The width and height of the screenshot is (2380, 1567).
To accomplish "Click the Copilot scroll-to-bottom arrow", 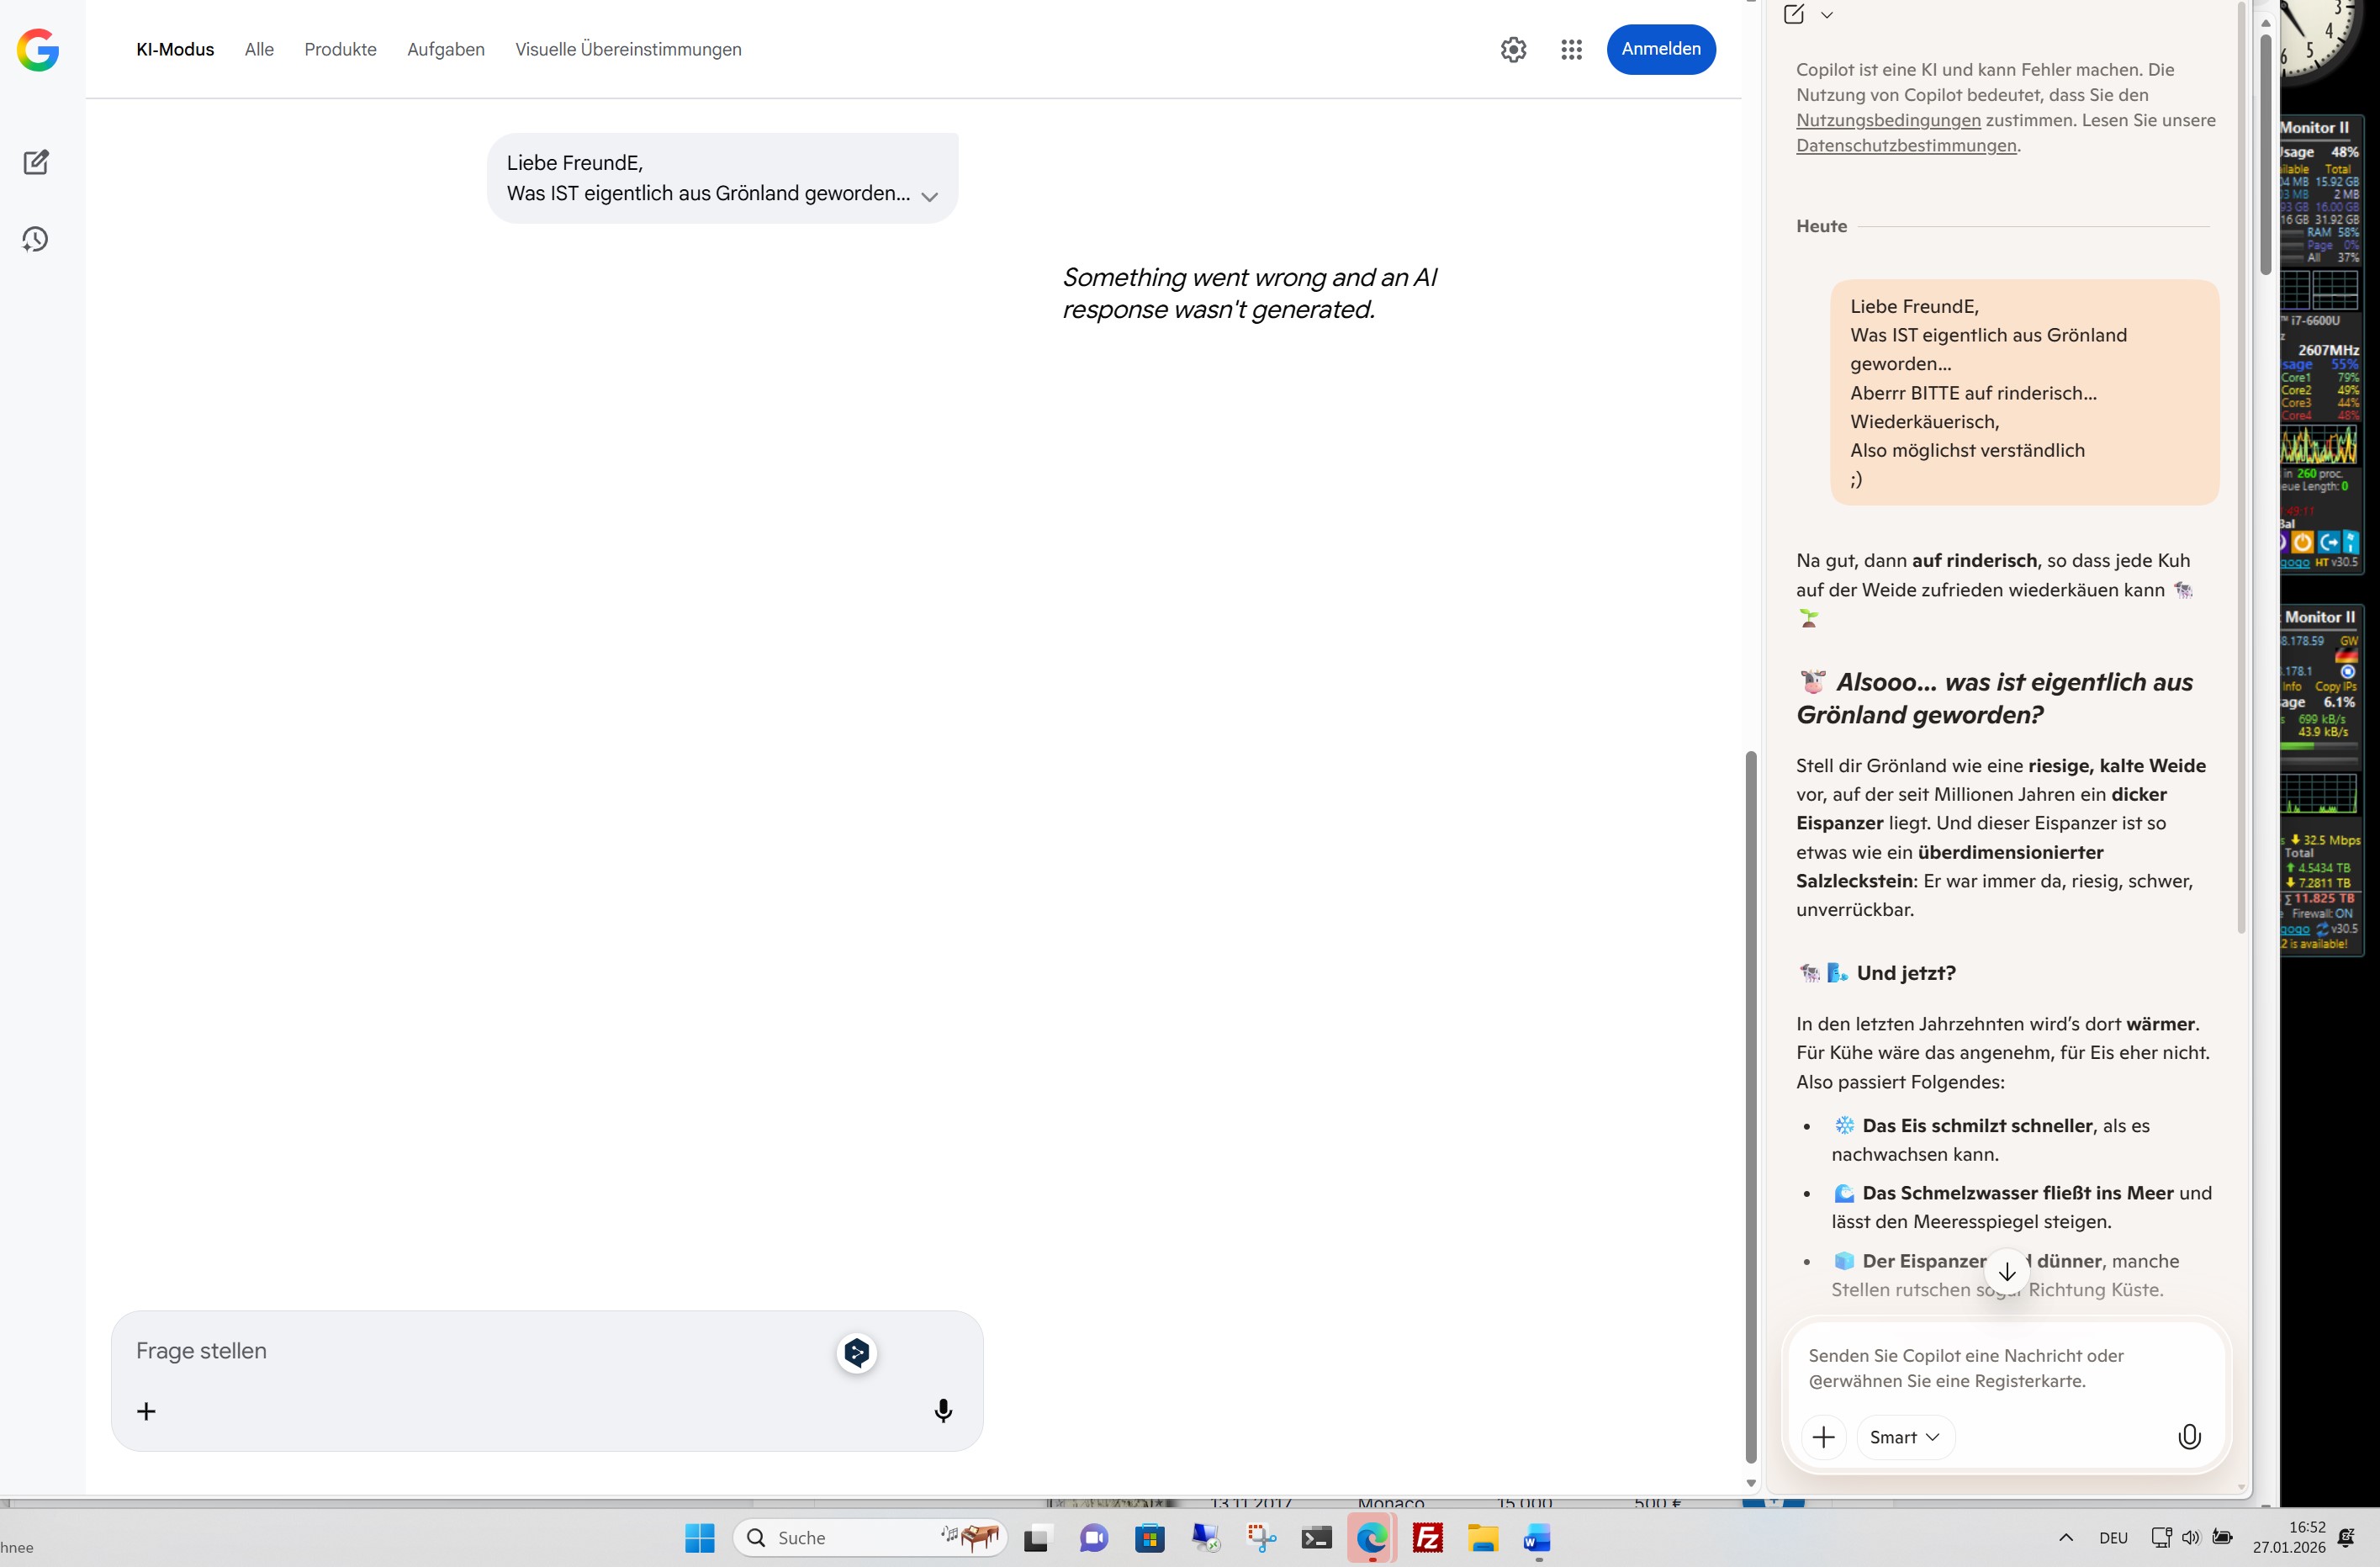I will 2006,1272.
